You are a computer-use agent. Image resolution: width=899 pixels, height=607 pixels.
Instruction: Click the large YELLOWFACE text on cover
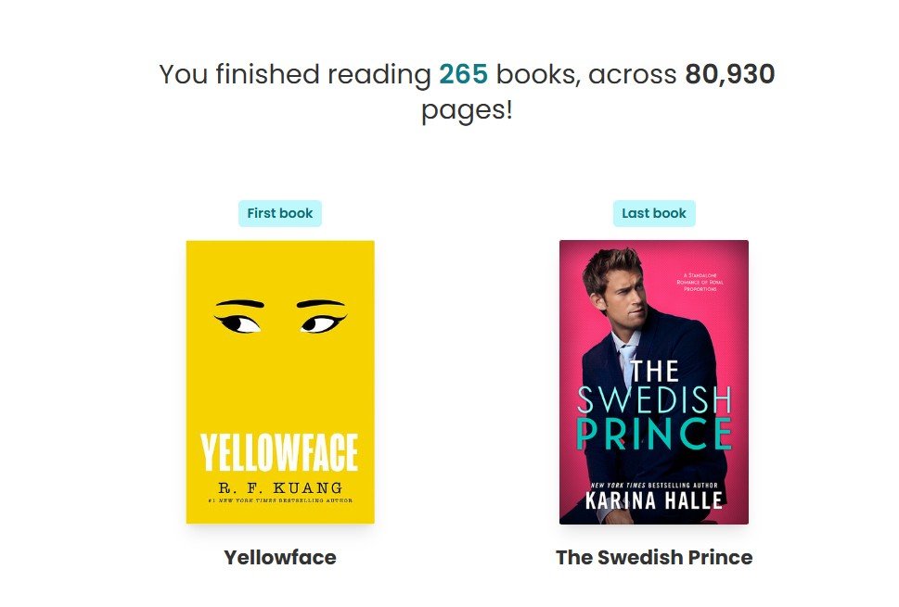point(280,453)
